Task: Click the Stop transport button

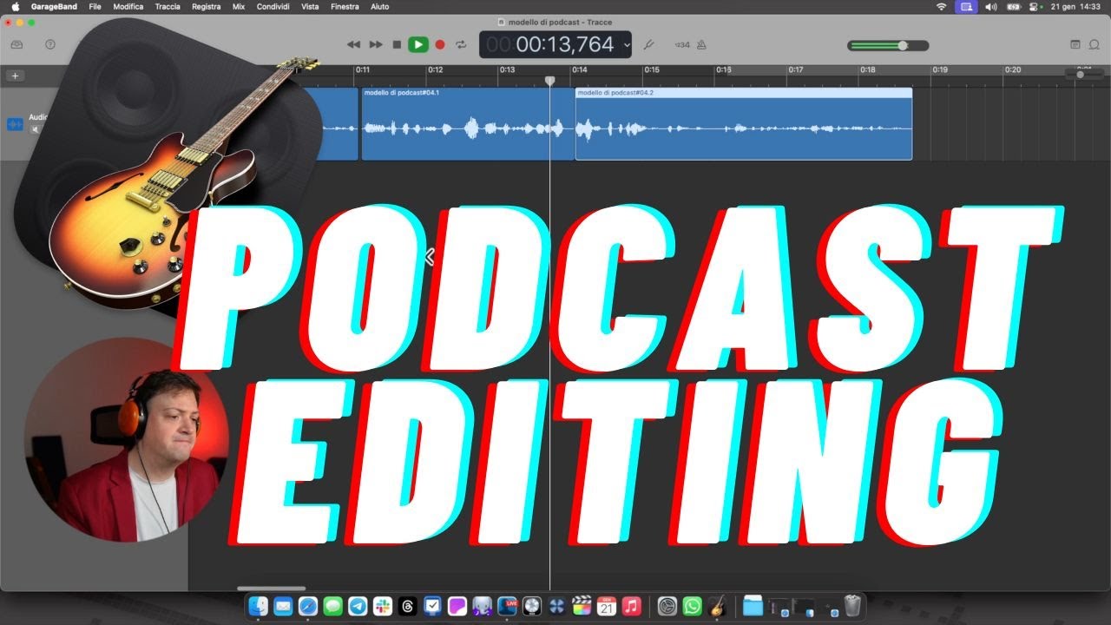Action: 397,44
